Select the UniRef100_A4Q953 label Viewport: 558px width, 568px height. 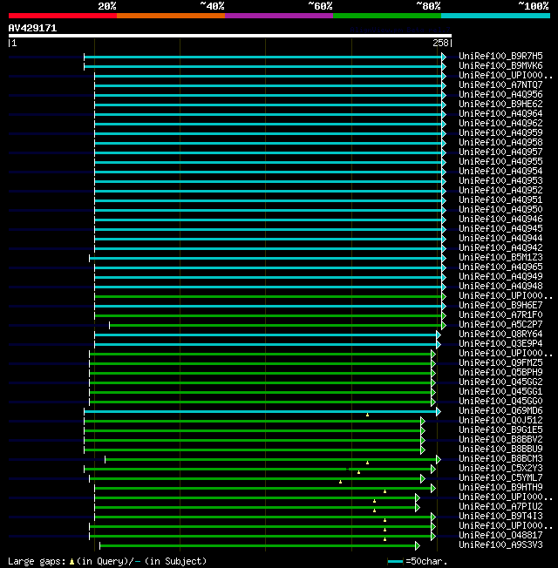(500, 180)
